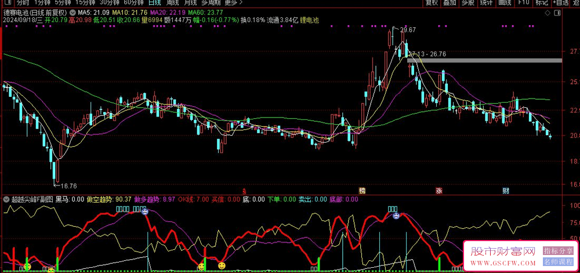Click the 标记 mark button
The height and width of the screenshot is (273, 580).
(542, 2)
